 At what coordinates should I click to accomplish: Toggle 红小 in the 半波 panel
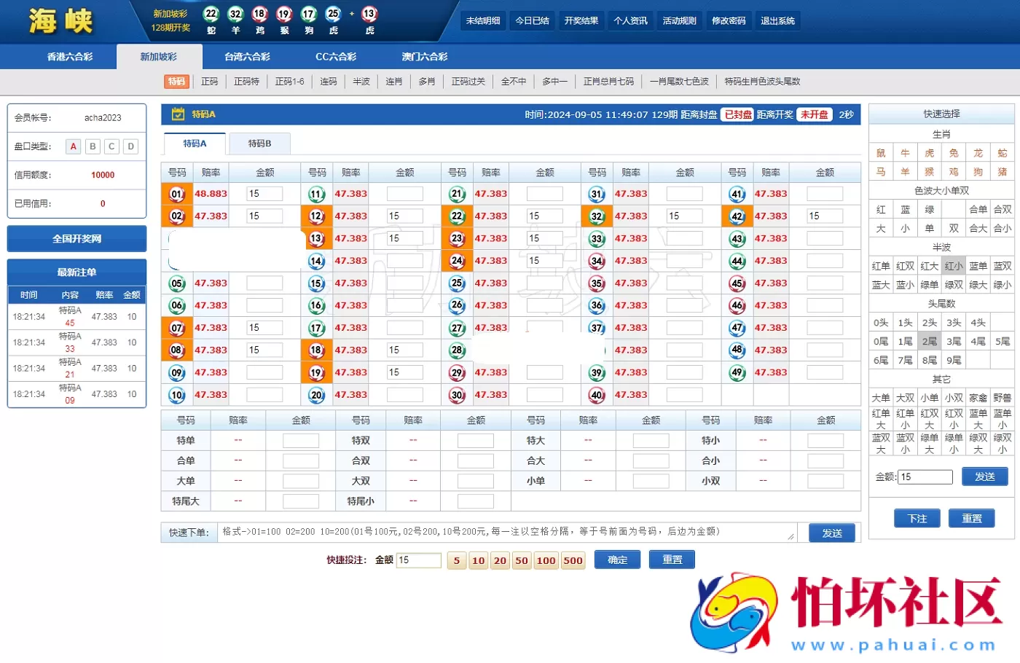954,265
